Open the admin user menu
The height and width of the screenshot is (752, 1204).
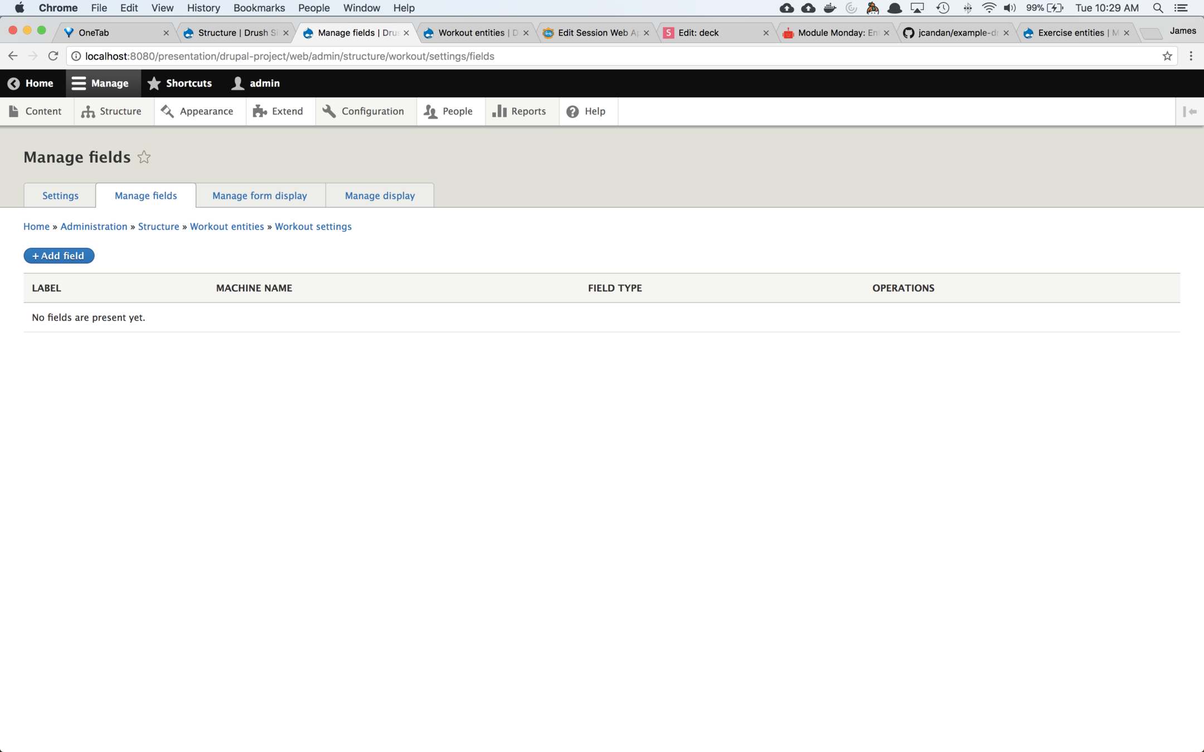(x=256, y=83)
